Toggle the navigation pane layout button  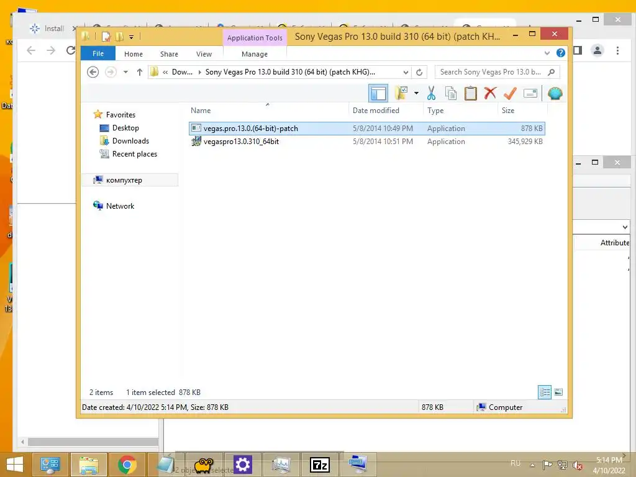(x=378, y=93)
